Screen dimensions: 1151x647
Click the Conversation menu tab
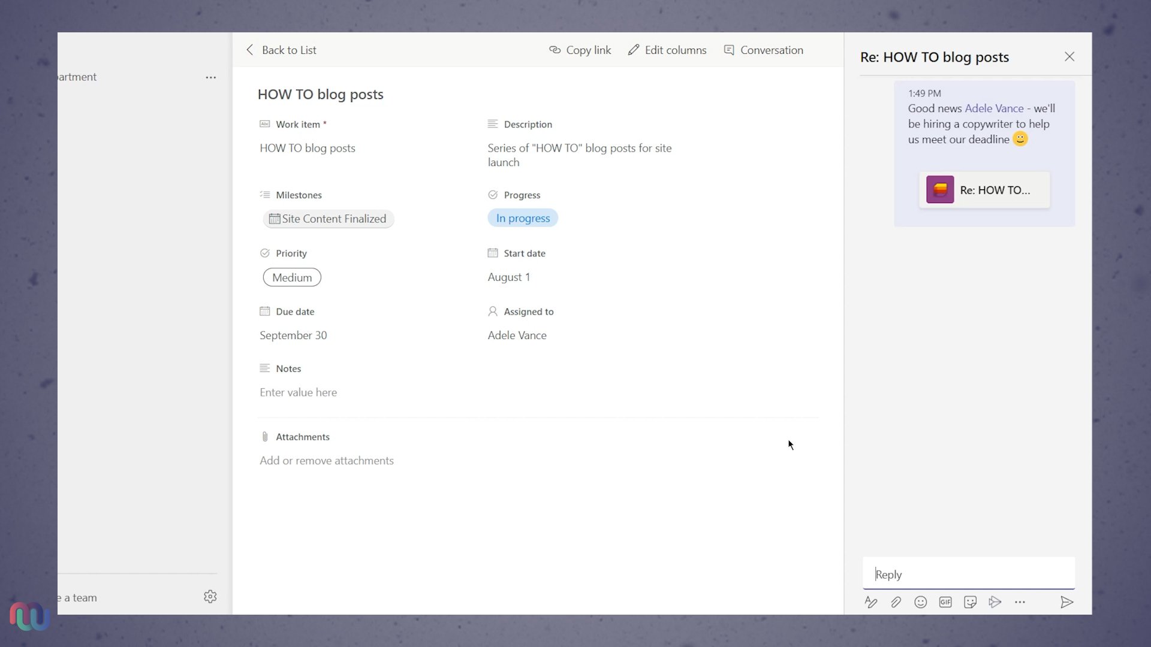[763, 50]
